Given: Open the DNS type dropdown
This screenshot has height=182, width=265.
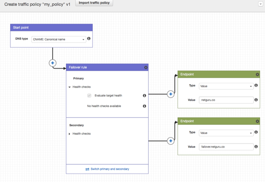Looking at the screenshot, I should tap(58, 40).
